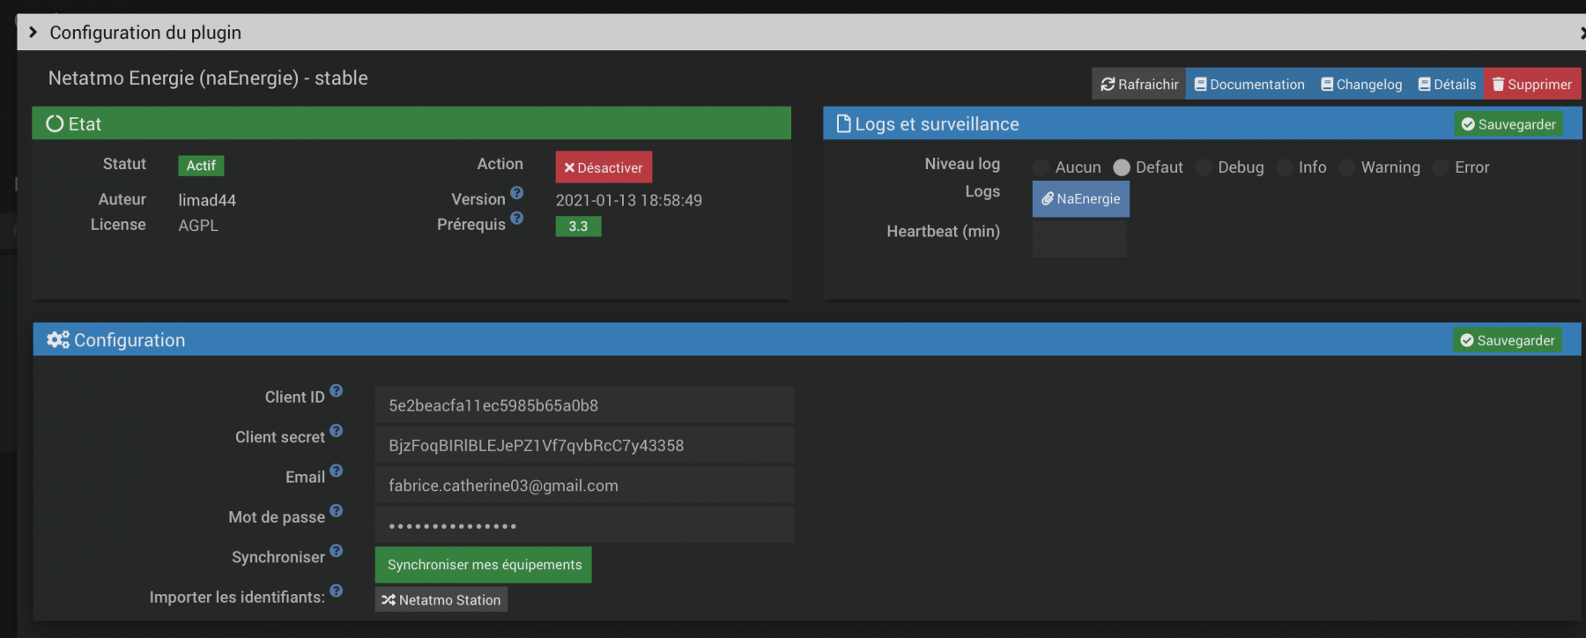Click the Désactiver button
Image resolution: width=1586 pixels, height=638 pixels.
604,167
